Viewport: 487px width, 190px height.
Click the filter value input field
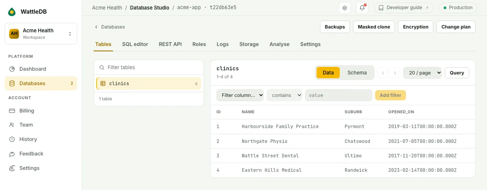[x=339, y=95]
